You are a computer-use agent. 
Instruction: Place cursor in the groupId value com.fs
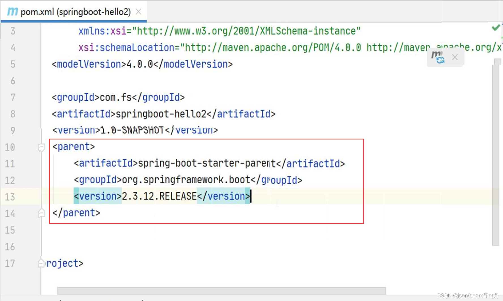click(x=116, y=97)
